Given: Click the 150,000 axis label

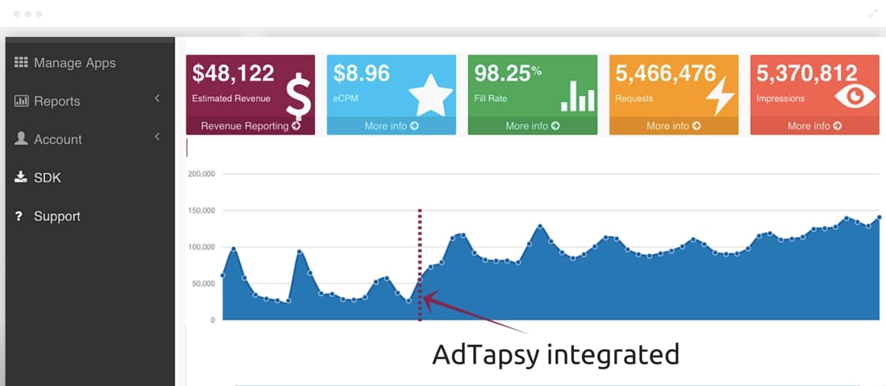Looking at the screenshot, I should point(201,211).
